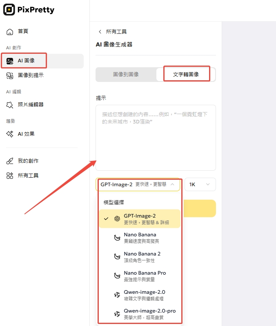Viewport: 276px width, 326px height.
Task: Click the AI 創作 section label
Action: [13, 48]
